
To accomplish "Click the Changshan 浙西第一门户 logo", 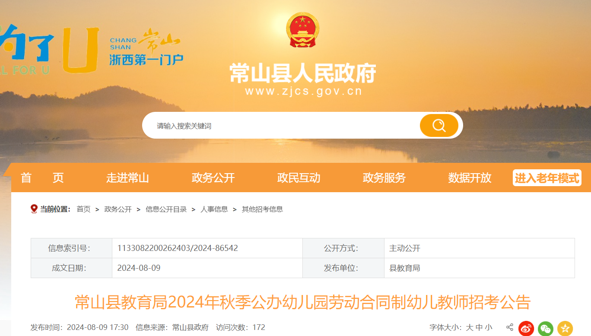I will click(145, 48).
